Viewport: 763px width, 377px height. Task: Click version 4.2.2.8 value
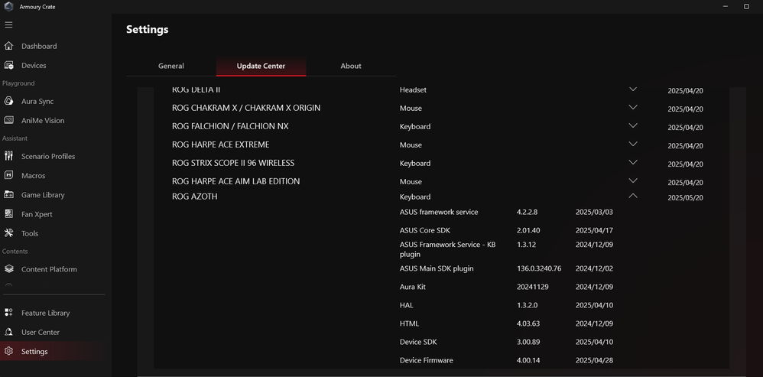coord(527,212)
